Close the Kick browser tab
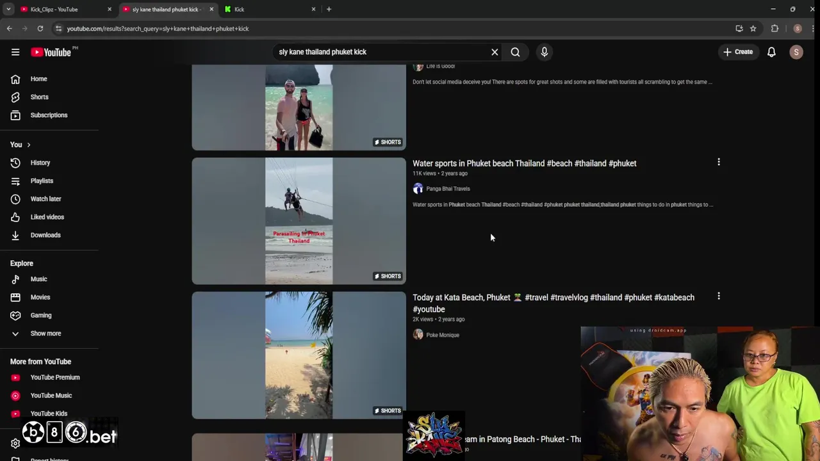The image size is (820, 461). pyautogui.click(x=313, y=9)
